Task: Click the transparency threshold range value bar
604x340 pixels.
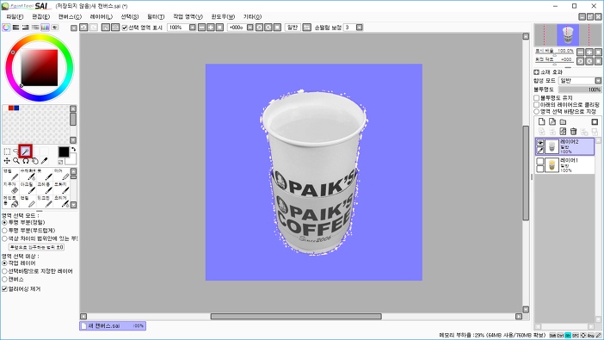Action: [x=36, y=247]
